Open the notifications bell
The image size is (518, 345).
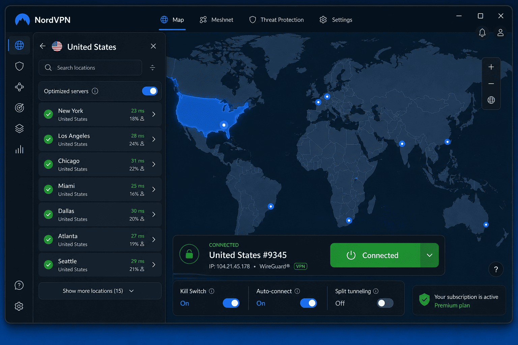click(x=482, y=33)
